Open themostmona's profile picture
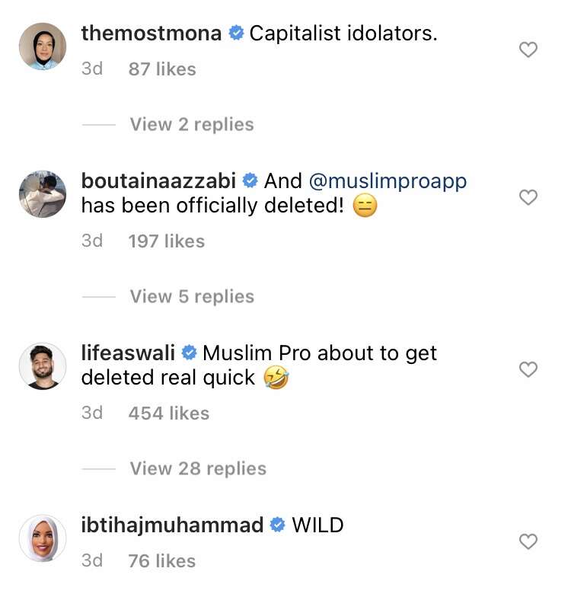Screen dimensions: 571x597 pos(42,46)
